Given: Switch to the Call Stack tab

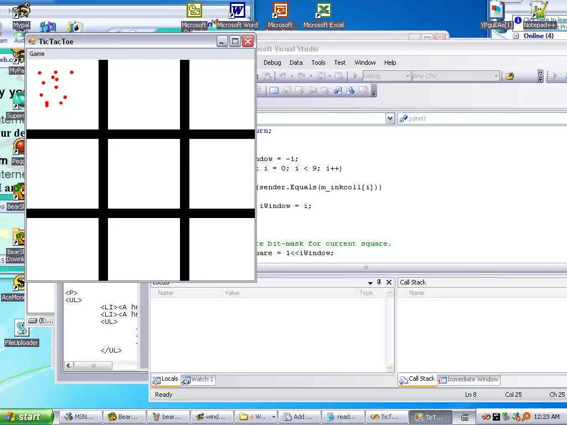Looking at the screenshot, I should pos(417,379).
